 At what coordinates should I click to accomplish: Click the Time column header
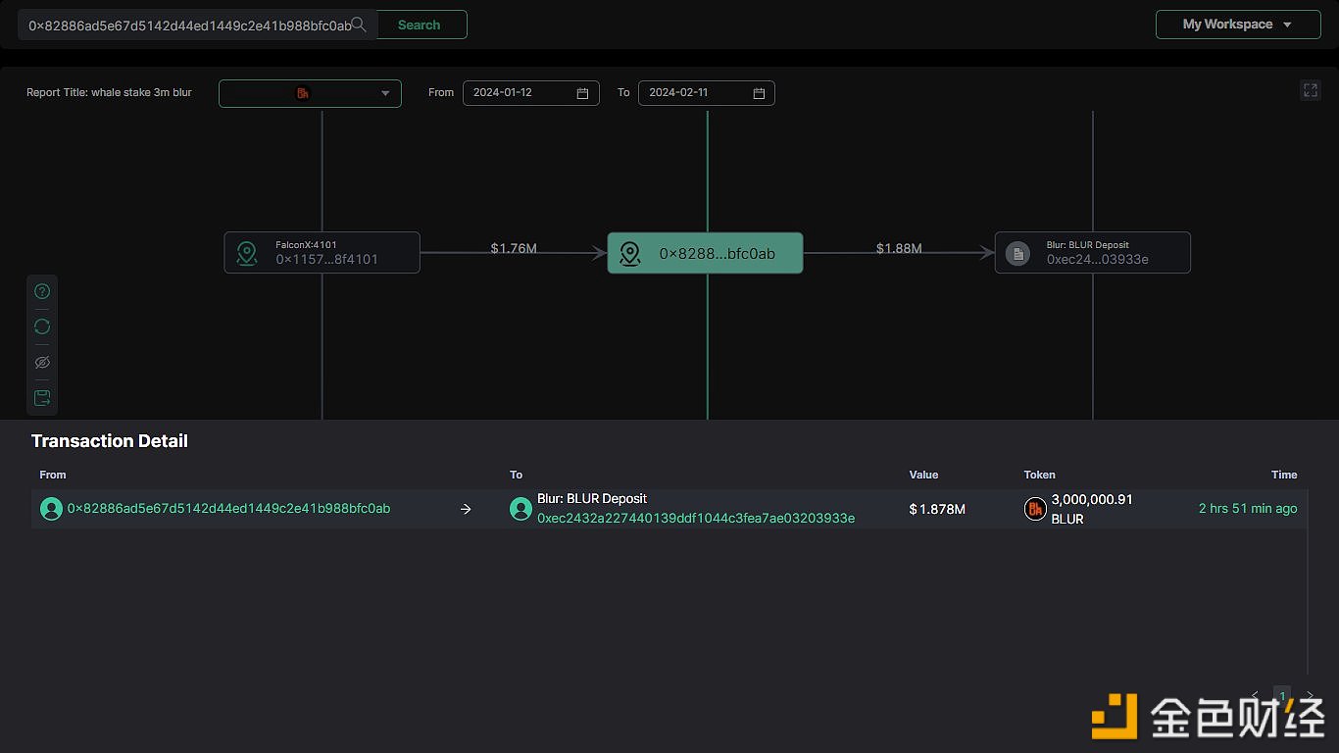[x=1284, y=475]
